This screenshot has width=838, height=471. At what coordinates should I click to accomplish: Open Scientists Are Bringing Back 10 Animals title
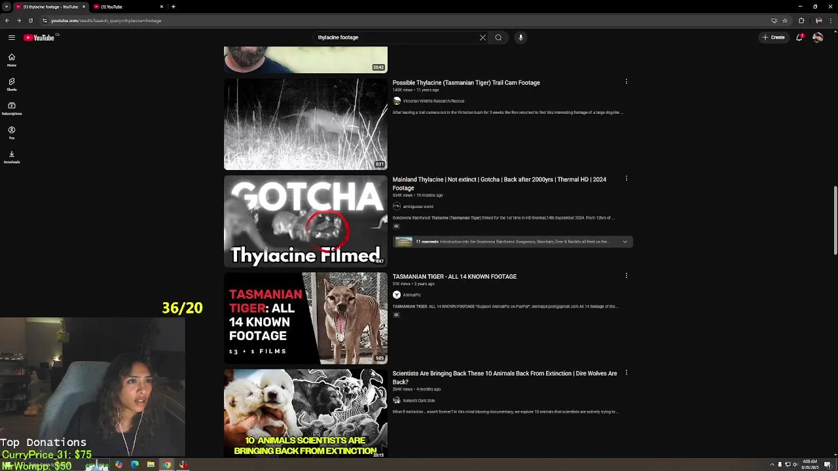click(x=505, y=377)
